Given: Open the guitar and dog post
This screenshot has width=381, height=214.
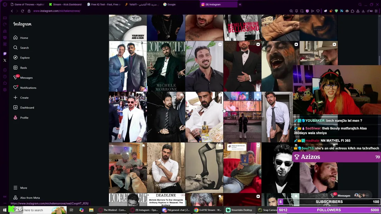Looking at the screenshot, I should [128, 168].
